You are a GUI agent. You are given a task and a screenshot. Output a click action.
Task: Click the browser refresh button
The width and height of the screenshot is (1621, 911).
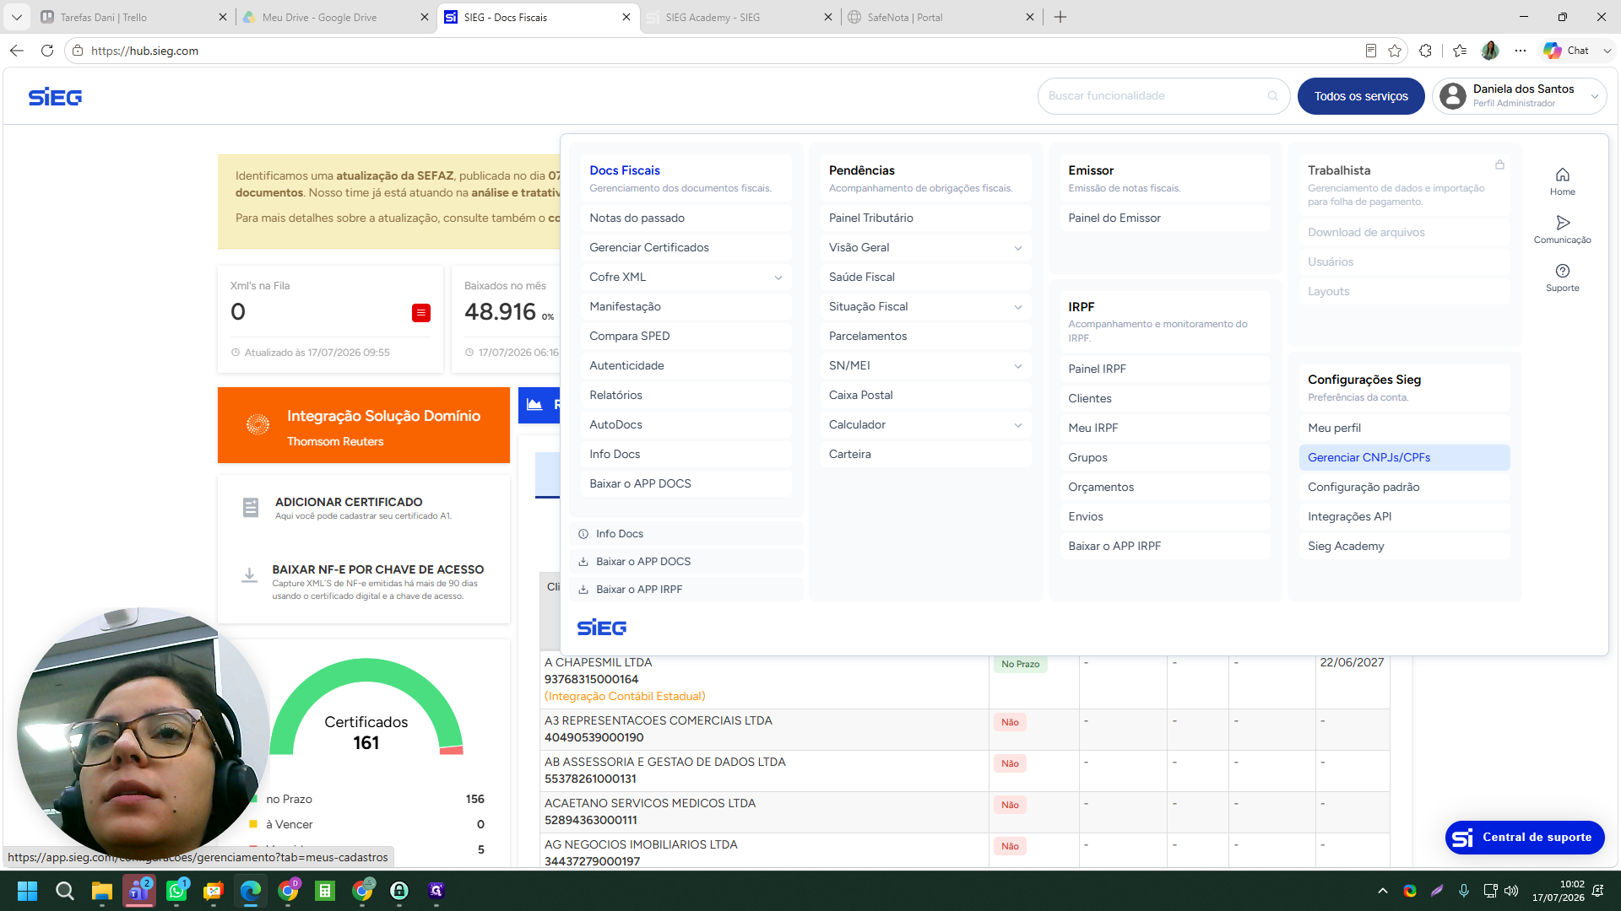coord(47,51)
